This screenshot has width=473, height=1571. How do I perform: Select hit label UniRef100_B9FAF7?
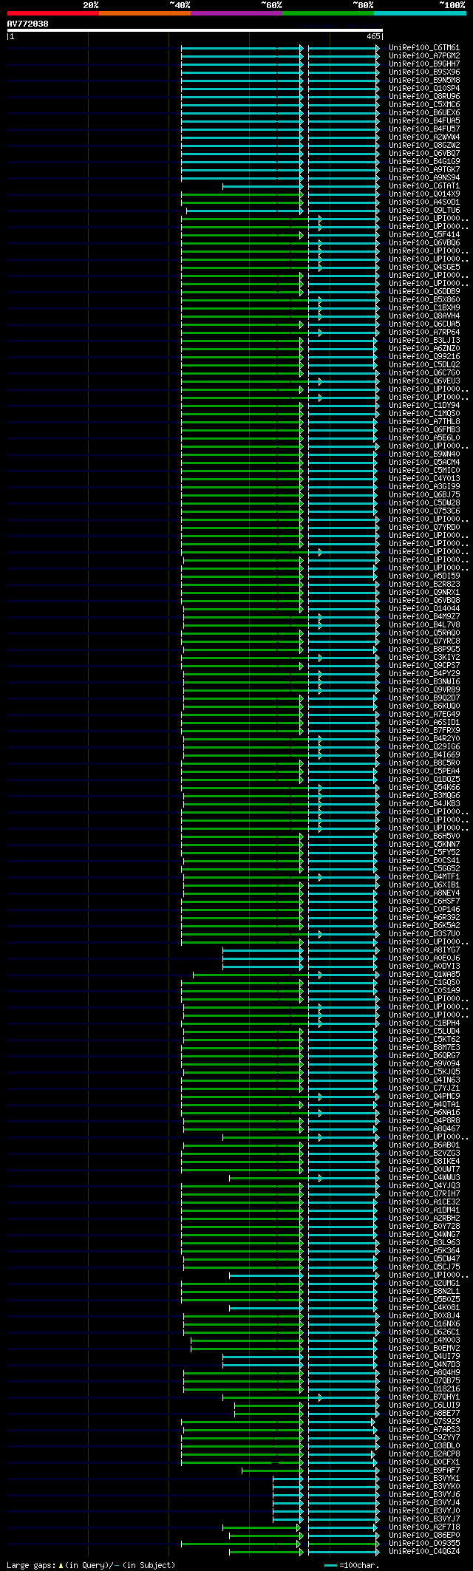pos(424,1470)
